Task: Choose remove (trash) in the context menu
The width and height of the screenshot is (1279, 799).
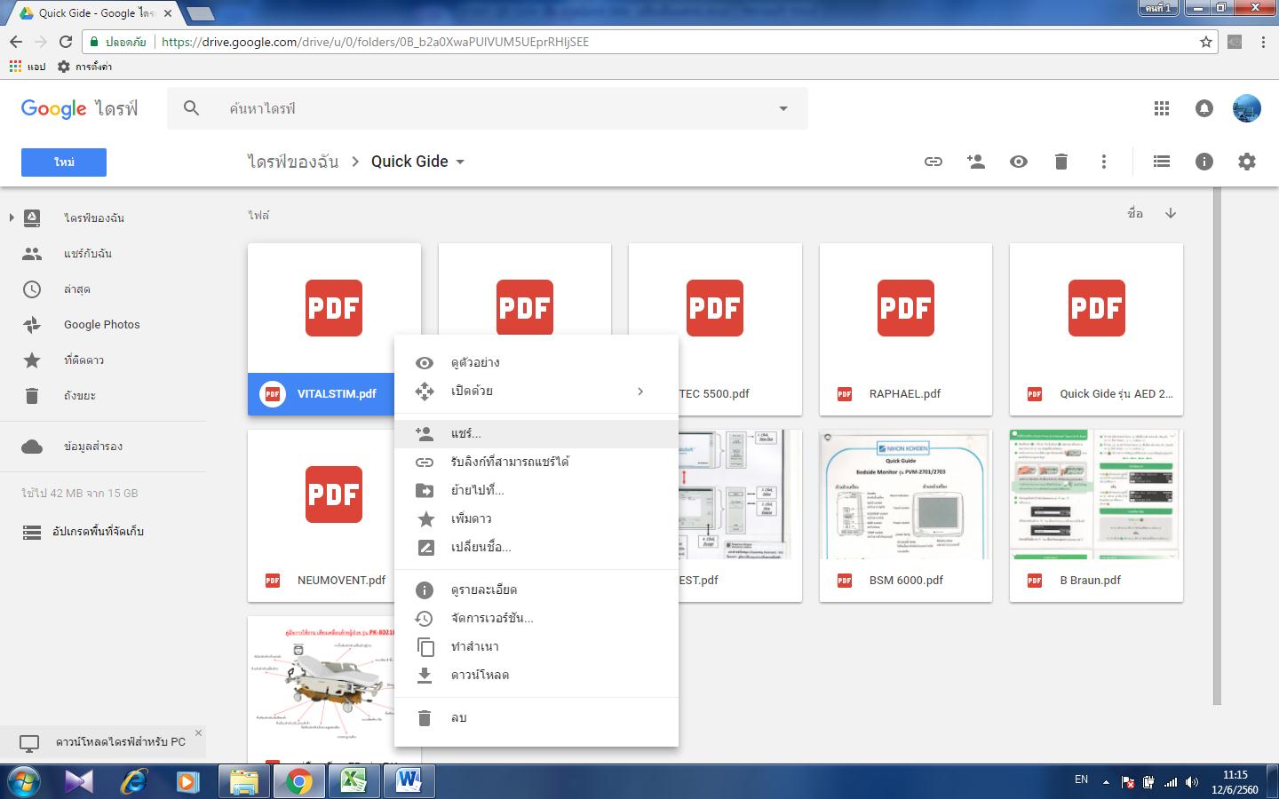Action: tap(536, 717)
